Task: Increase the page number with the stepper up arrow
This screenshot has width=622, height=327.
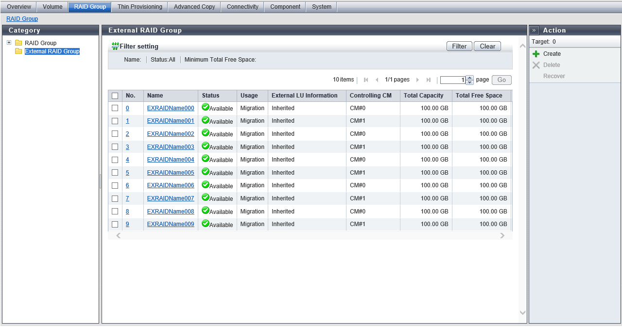Action: [x=469, y=78]
